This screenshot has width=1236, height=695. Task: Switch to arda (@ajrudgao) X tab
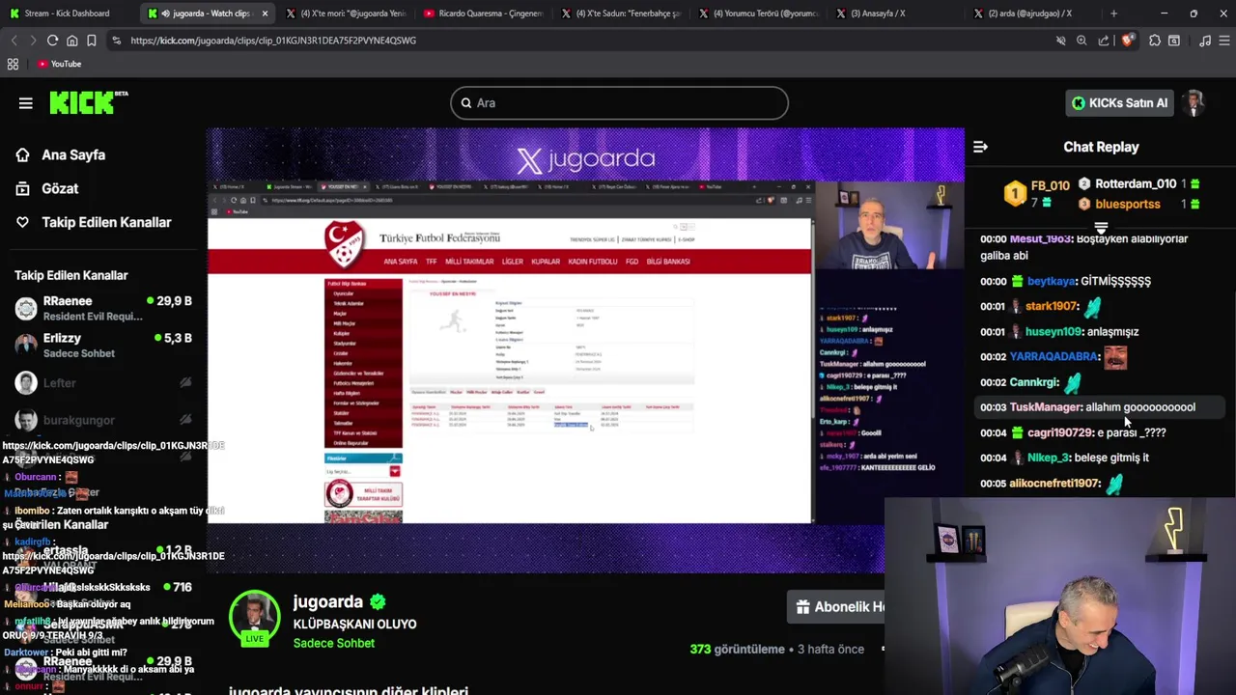[1033, 14]
